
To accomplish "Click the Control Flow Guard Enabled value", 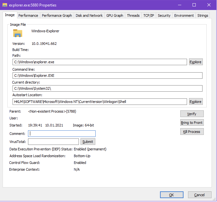I will pyautogui.click(x=80, y=163).
